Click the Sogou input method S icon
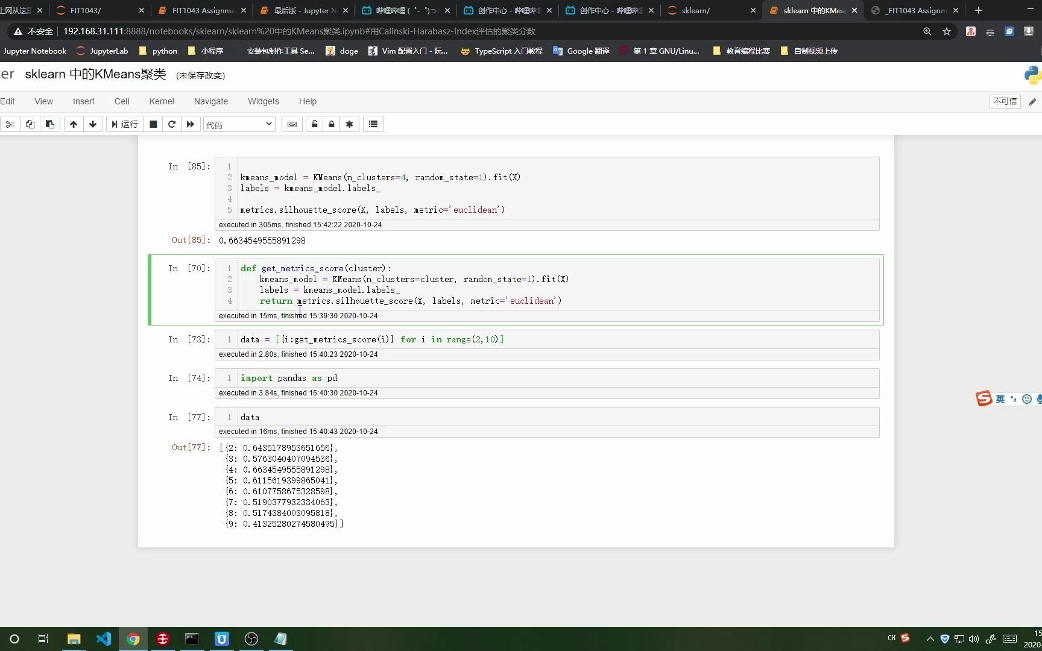 click(x=984, y=398)
